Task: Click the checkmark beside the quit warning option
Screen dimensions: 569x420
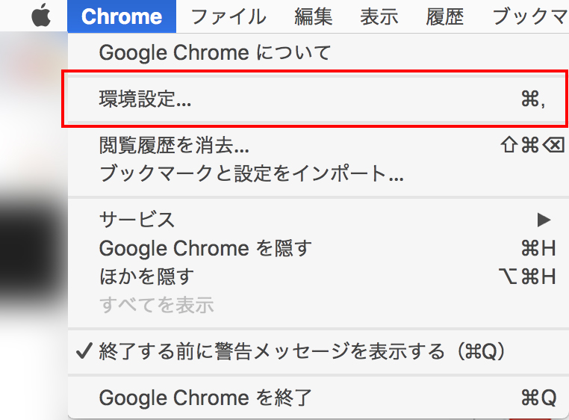Action: click(85, 351)
